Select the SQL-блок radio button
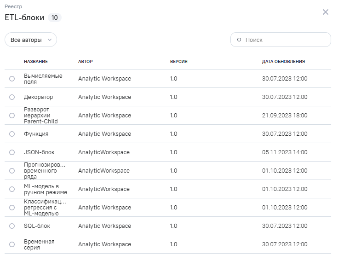The width and height of the screenshot is (338, 255). click(x=12, y=226)
